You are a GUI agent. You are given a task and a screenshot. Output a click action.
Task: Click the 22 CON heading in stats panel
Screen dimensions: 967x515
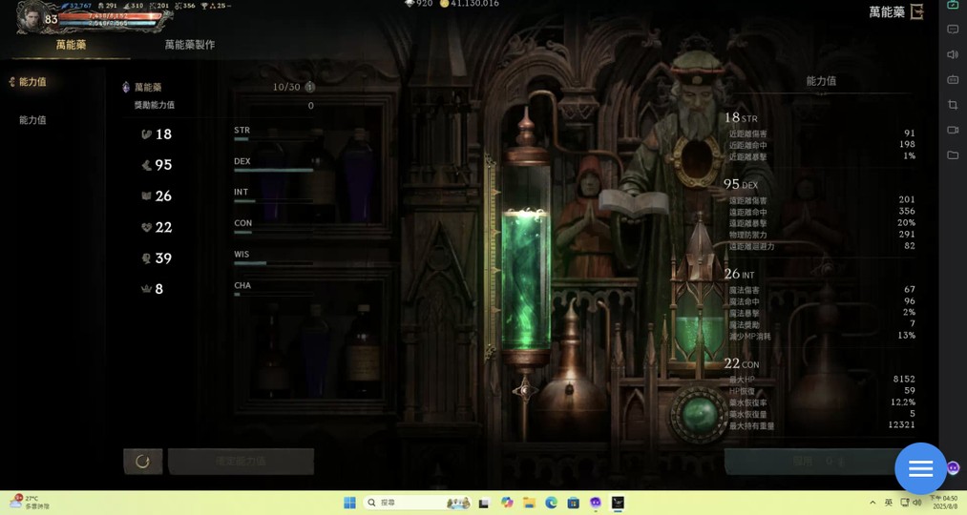click(742, 364)
